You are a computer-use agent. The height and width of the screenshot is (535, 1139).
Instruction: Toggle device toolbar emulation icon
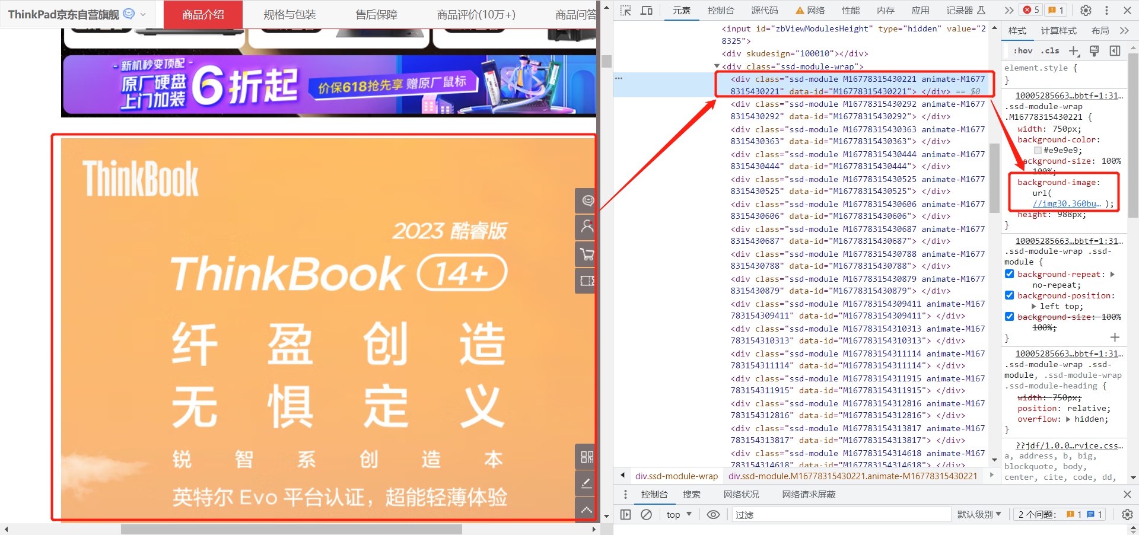(x=647, y=10)
